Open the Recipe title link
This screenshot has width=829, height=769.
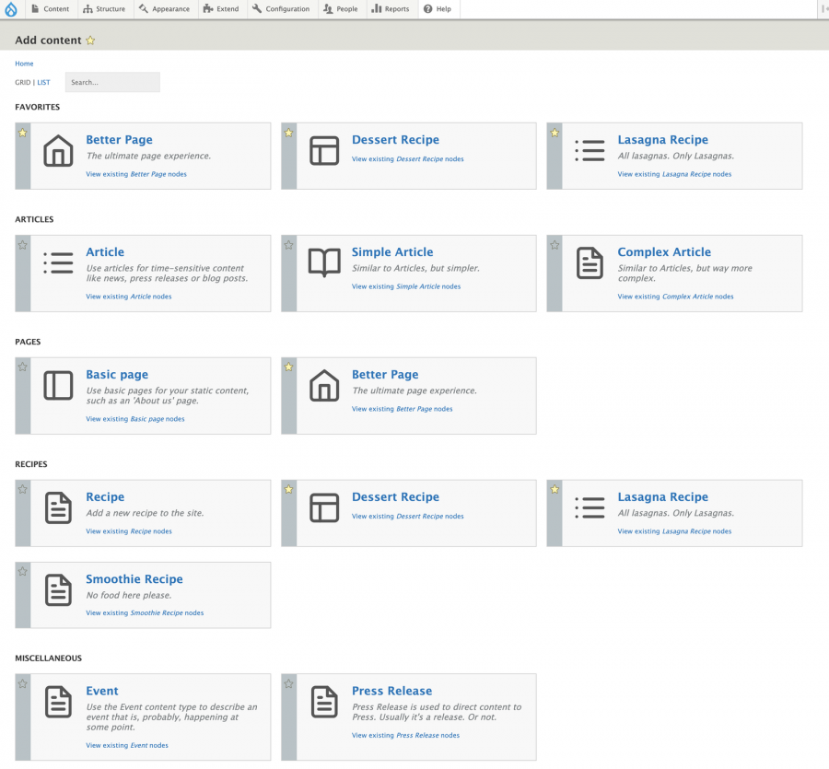(x=105, y=496)
